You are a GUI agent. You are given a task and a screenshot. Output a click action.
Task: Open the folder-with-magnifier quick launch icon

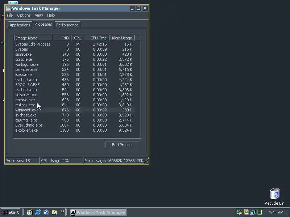[x=54, y=212]
